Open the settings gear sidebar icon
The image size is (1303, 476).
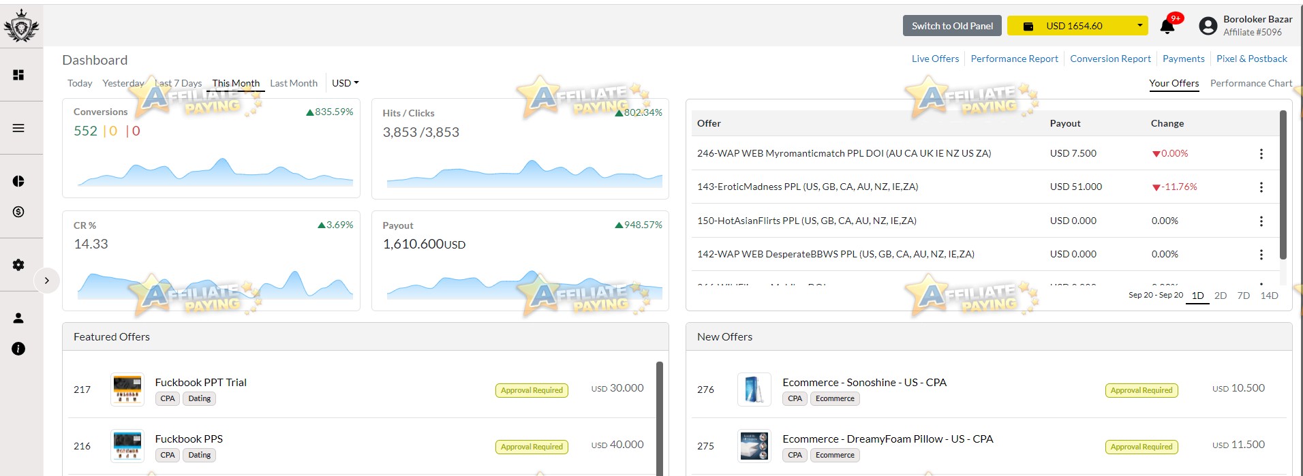(x=18, y=265)
